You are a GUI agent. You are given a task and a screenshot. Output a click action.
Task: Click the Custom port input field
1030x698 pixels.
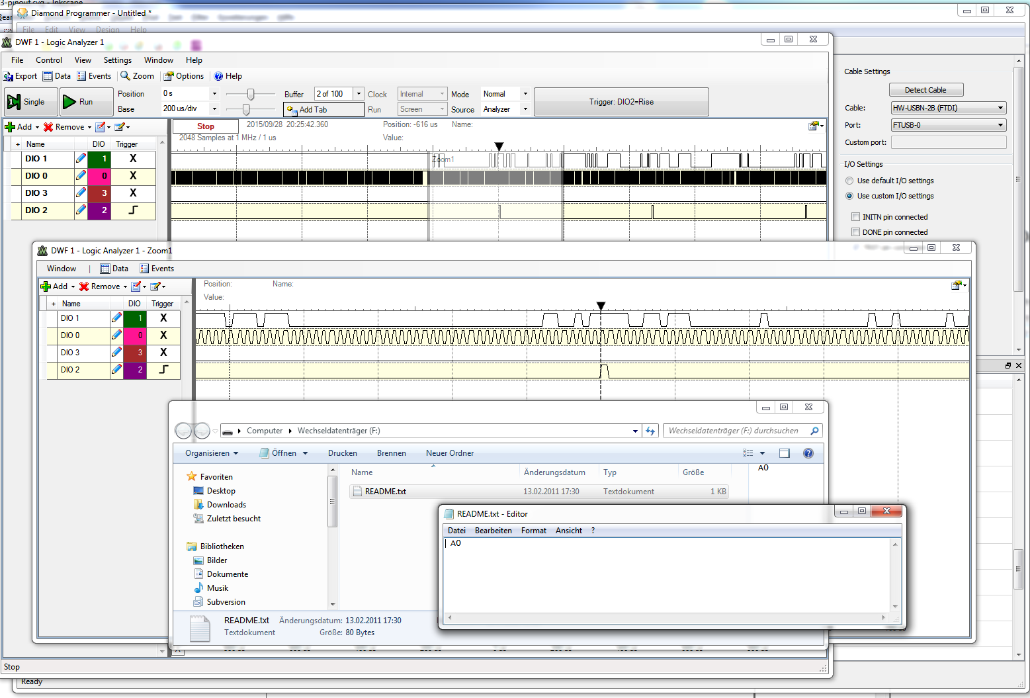coord(948,142)
